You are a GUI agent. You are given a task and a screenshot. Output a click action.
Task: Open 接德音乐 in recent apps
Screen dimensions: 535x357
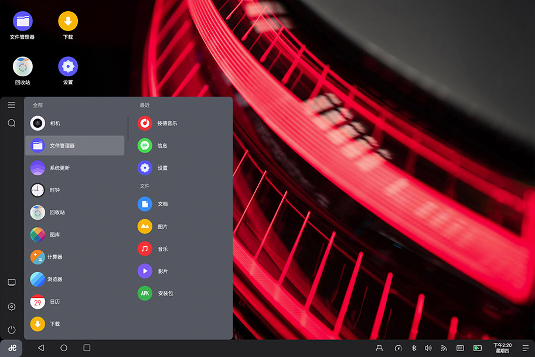tap(166, 124)
